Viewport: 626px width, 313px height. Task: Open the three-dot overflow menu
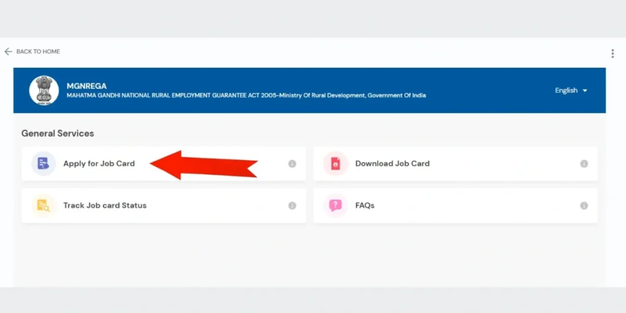(613, 54)
